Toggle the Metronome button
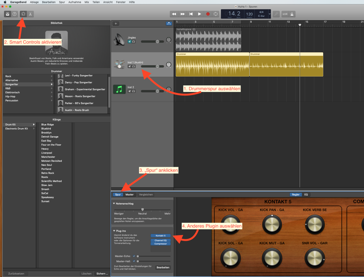This screenshot has height=277, width=364. [292, 14]
